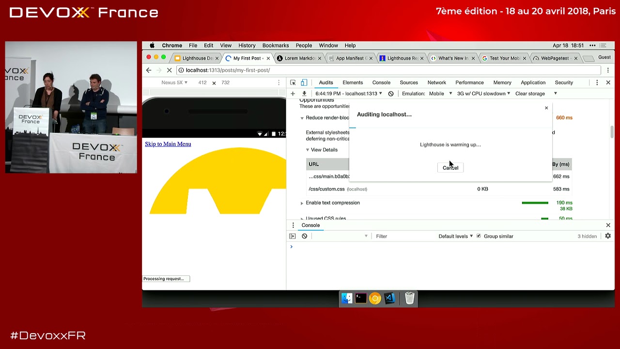Open the Trash in the Dock
The image size is (620, 349).
coord(410,299)
